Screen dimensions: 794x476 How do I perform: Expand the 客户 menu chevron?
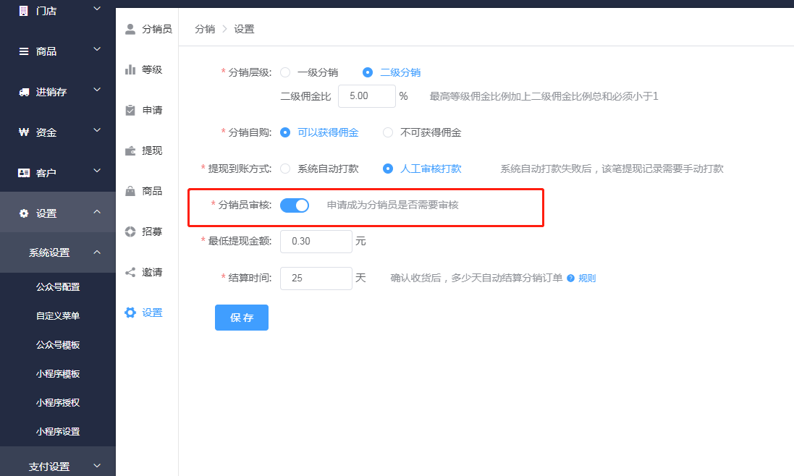coord(97,171)
